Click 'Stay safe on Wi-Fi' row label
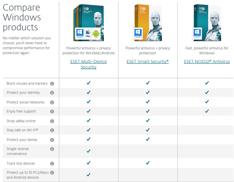The width and height of the screenshot is (234, 182). 22,130
